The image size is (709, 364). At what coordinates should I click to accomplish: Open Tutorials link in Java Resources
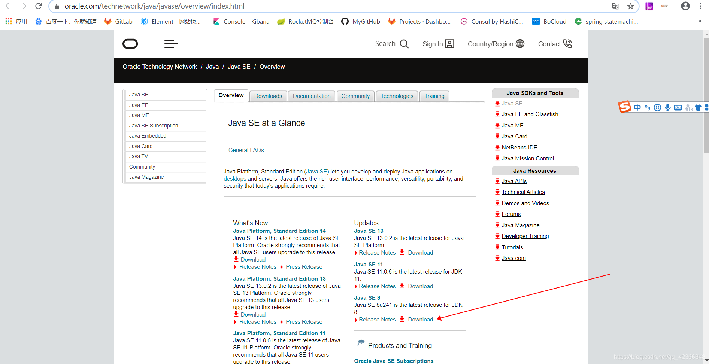(512, 247)
